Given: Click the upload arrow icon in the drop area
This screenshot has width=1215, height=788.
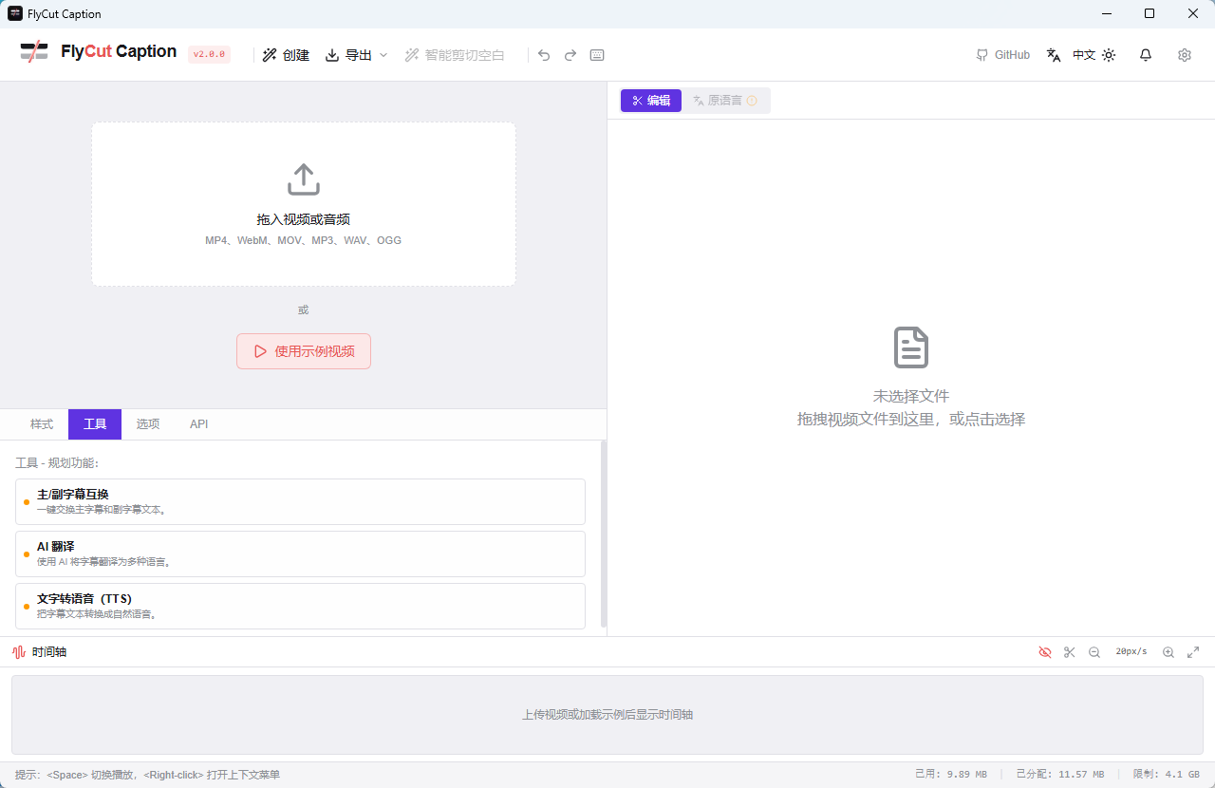Looking at the screenshot, I should (304, 179).
